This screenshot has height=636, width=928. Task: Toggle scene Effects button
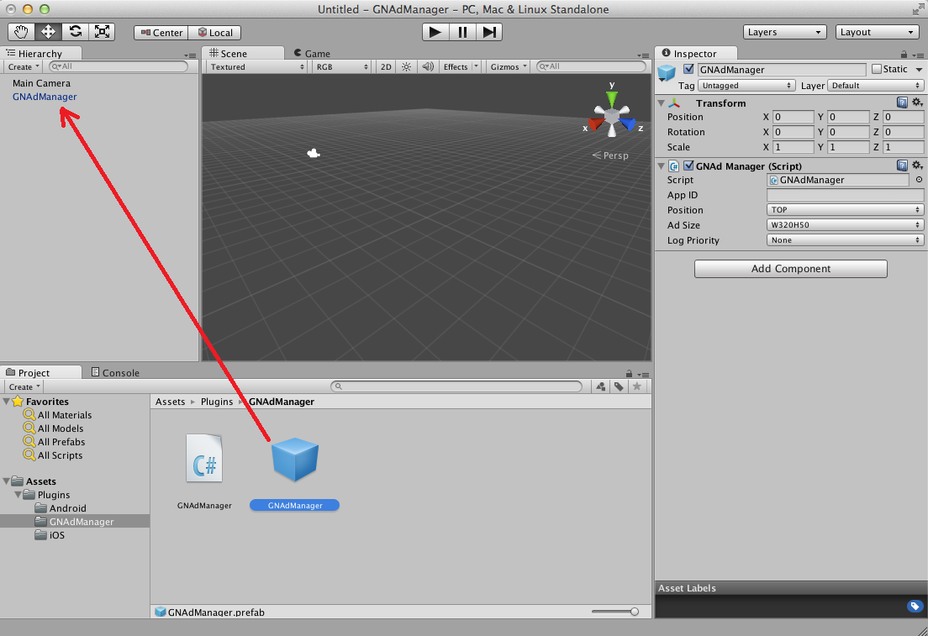tap(455, 67)
